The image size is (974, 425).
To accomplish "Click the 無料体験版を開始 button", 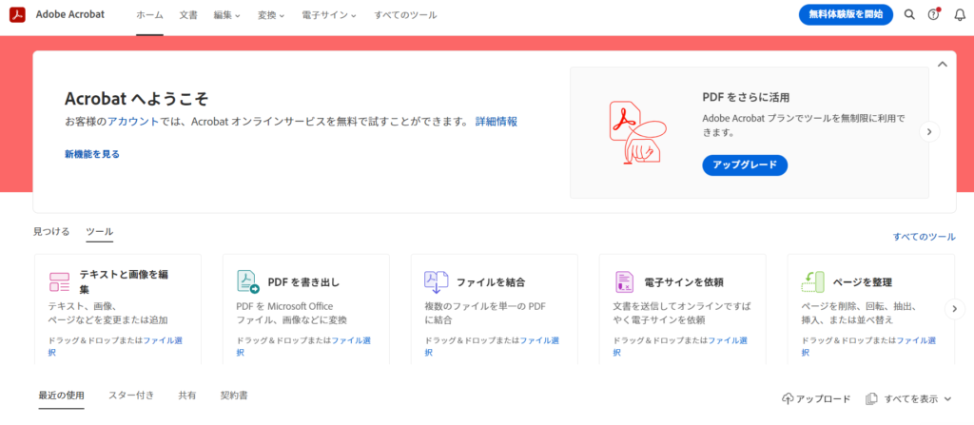I will click(846, 15).
